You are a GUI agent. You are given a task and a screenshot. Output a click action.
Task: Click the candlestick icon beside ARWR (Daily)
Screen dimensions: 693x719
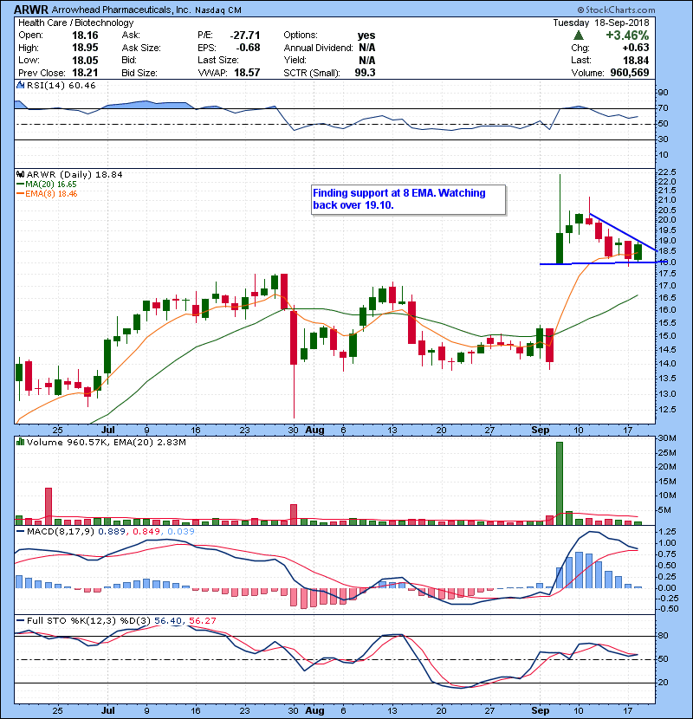point(20,174)
